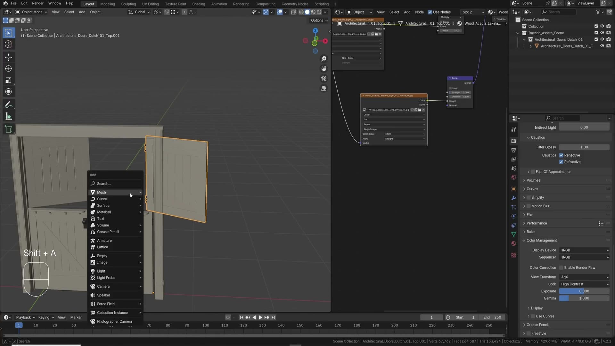Jump to the timeline end frame
615x346 pixels.
click(273, 317)
